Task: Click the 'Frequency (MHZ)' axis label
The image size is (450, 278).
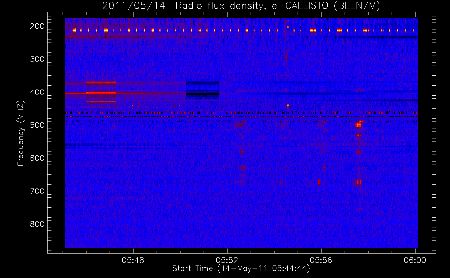Action: click(21, 133)
